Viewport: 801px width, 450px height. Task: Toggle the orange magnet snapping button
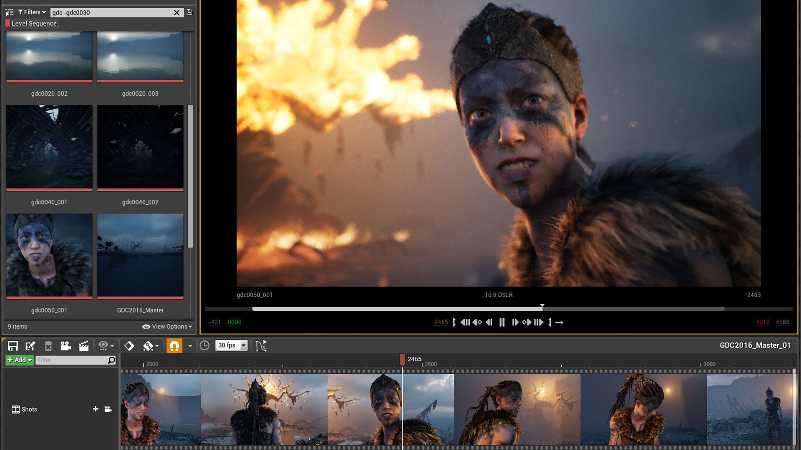[x=174, y=346]
